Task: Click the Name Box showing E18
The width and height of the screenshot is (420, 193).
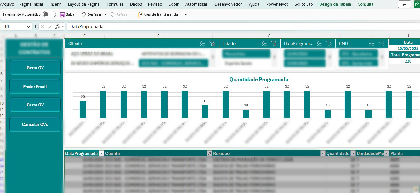Action: coord(13,26)
